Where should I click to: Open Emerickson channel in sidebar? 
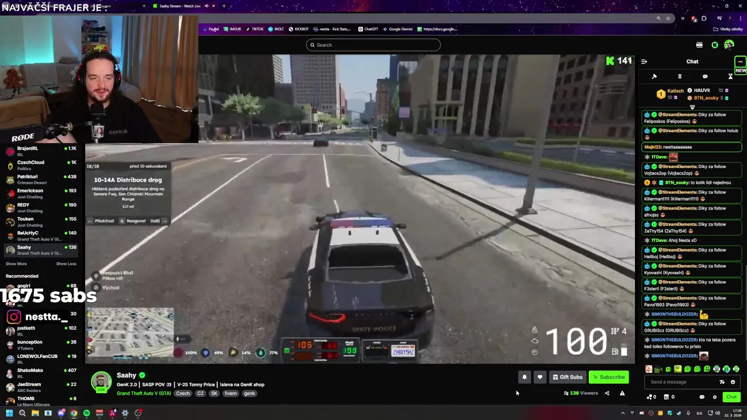click(40, 193)
